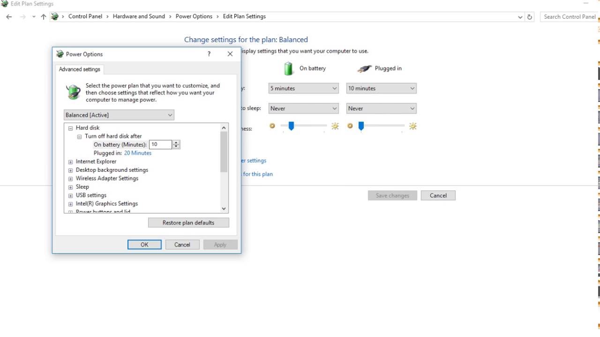Expand the Sleep tree node
The width and height of the screenshot is (600, 337).
coord(70,187)
